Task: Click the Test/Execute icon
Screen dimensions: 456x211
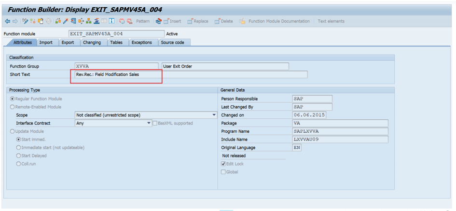Action: [x=73, y=21]
